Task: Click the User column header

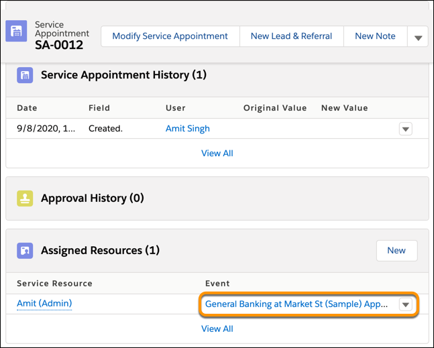Action: [x=176, y=108]
